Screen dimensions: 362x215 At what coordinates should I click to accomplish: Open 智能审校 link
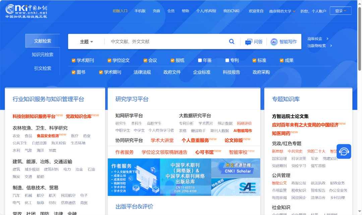tap(238, 152)
